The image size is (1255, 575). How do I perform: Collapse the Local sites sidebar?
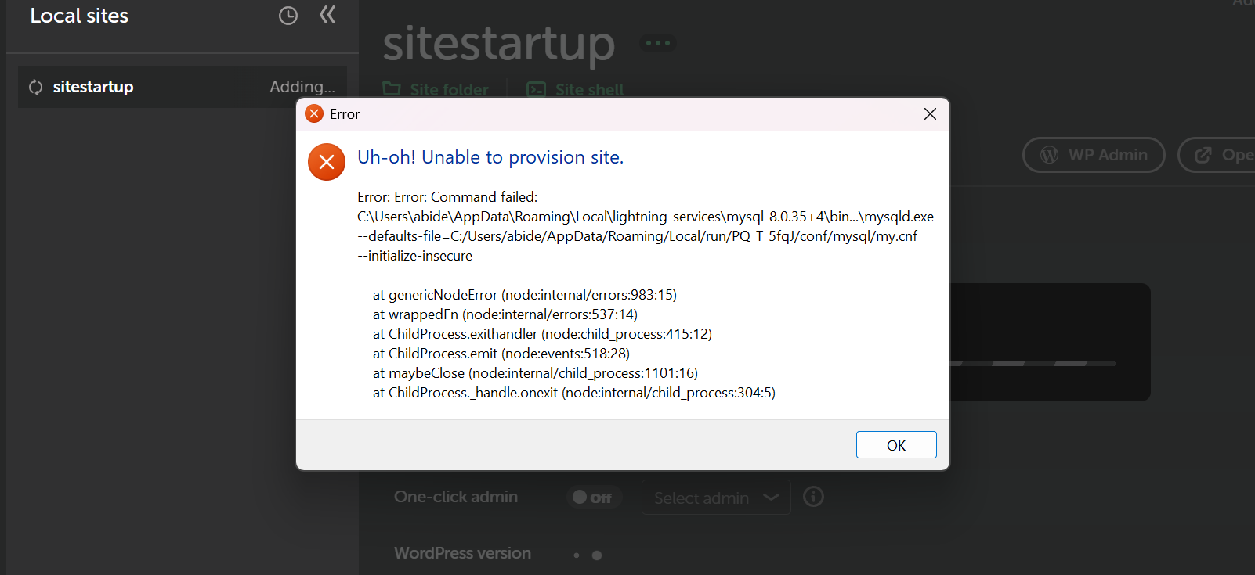pyautogui.click(x=327, y=15)
